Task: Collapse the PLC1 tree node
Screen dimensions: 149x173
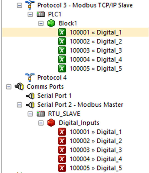Action: [30, 14]
